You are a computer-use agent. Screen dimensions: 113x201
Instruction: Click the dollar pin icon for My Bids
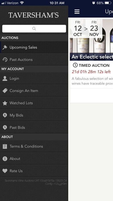pos(5,115)
